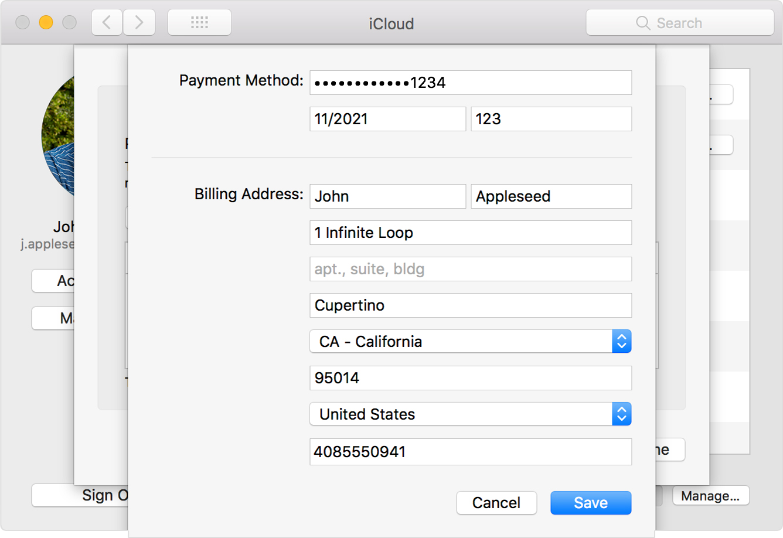Edit the first name field John

pyautogui.click(x=387, y=196)
